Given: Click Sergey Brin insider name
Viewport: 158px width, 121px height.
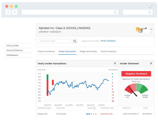Looking at the screenshot, I should click(43, 114).
